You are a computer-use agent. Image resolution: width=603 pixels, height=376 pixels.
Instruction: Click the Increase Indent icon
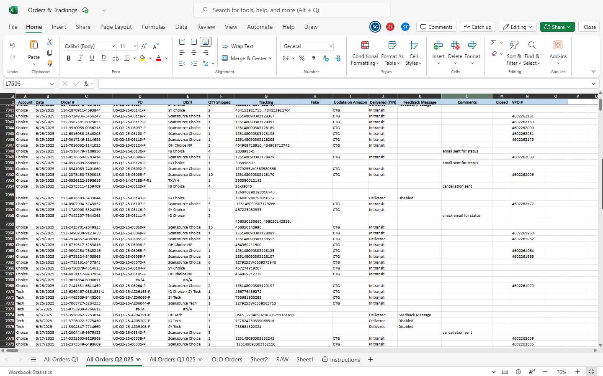pyautogui.click(x=194, y=64)
